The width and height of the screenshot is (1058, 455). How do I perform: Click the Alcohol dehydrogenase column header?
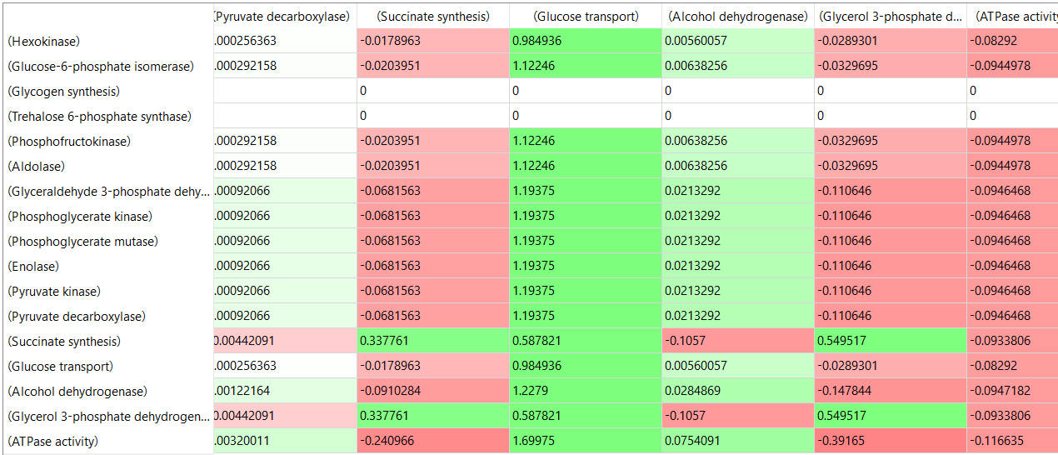point(737,17)
